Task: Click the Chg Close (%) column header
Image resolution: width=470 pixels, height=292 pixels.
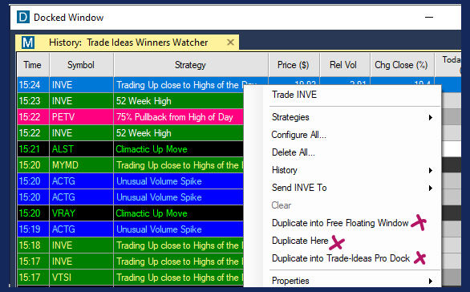Action: click(x=401, y=65)
